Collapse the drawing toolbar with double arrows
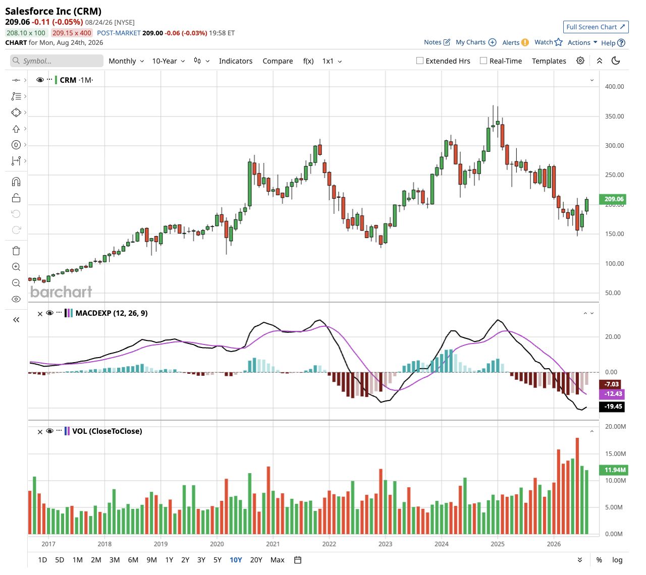This screenshot has width=646, height=575. (x=16, y=319)
